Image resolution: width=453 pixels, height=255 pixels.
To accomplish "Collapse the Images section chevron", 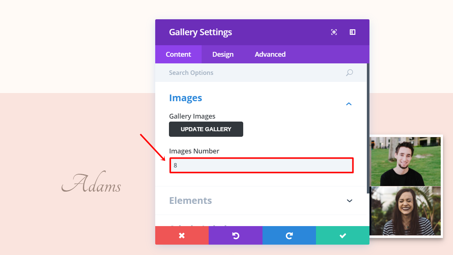I will coord(349,104).
